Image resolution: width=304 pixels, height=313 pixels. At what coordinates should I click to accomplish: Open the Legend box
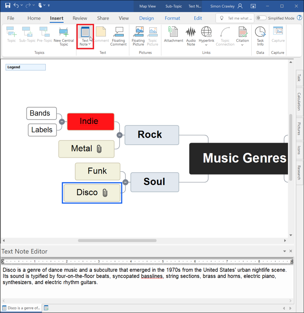25,67
